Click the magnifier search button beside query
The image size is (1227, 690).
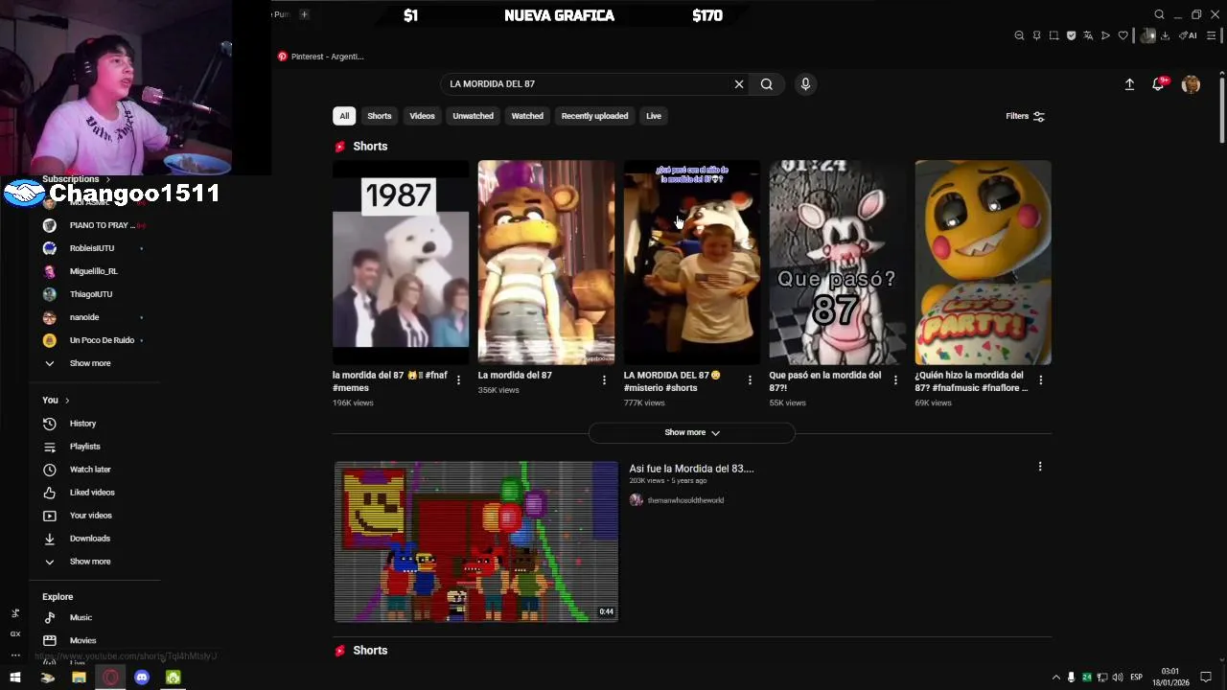[767, 84]
